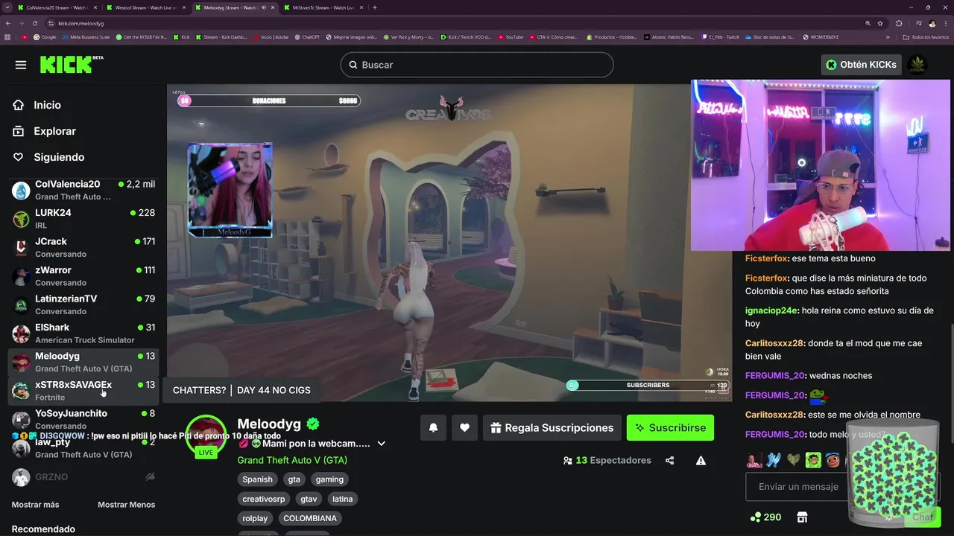Viewport: 954px width, 536px height.
Task: Toggle the notification bell for Meloodyg
Action: (433, 428)
